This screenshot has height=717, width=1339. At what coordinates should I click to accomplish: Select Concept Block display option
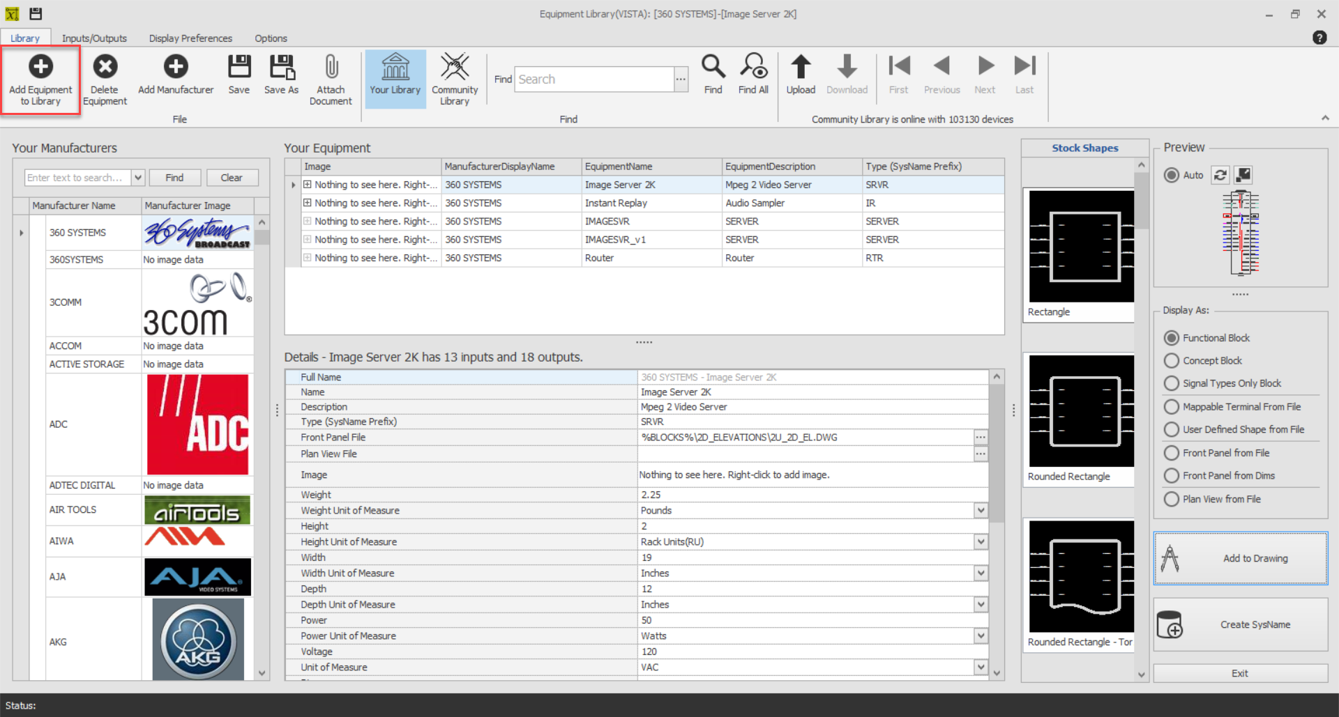pos(1172,361)
